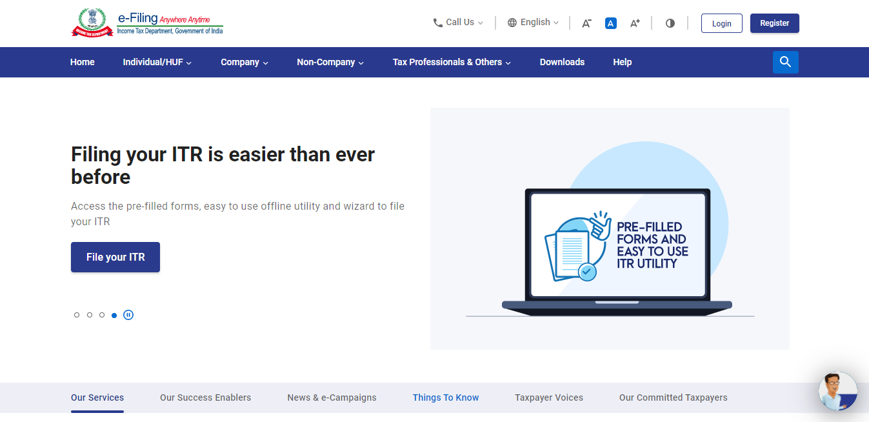Switch to News & e-Campaigns tab

click(332, 397)
